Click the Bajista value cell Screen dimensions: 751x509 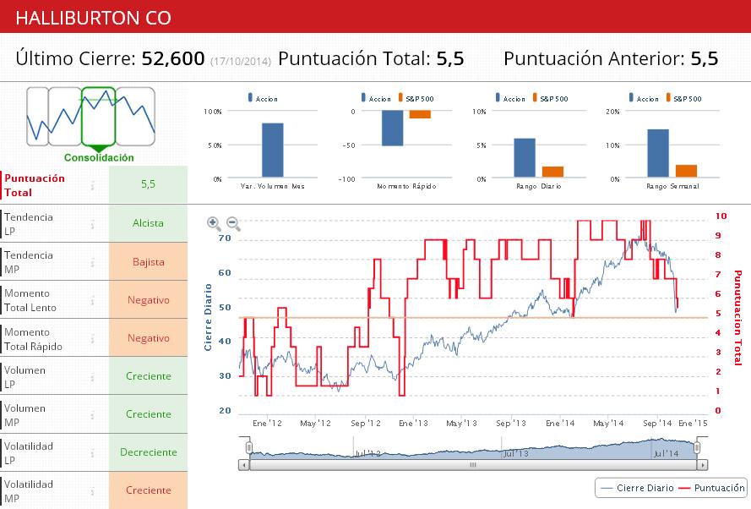[148, 262]
